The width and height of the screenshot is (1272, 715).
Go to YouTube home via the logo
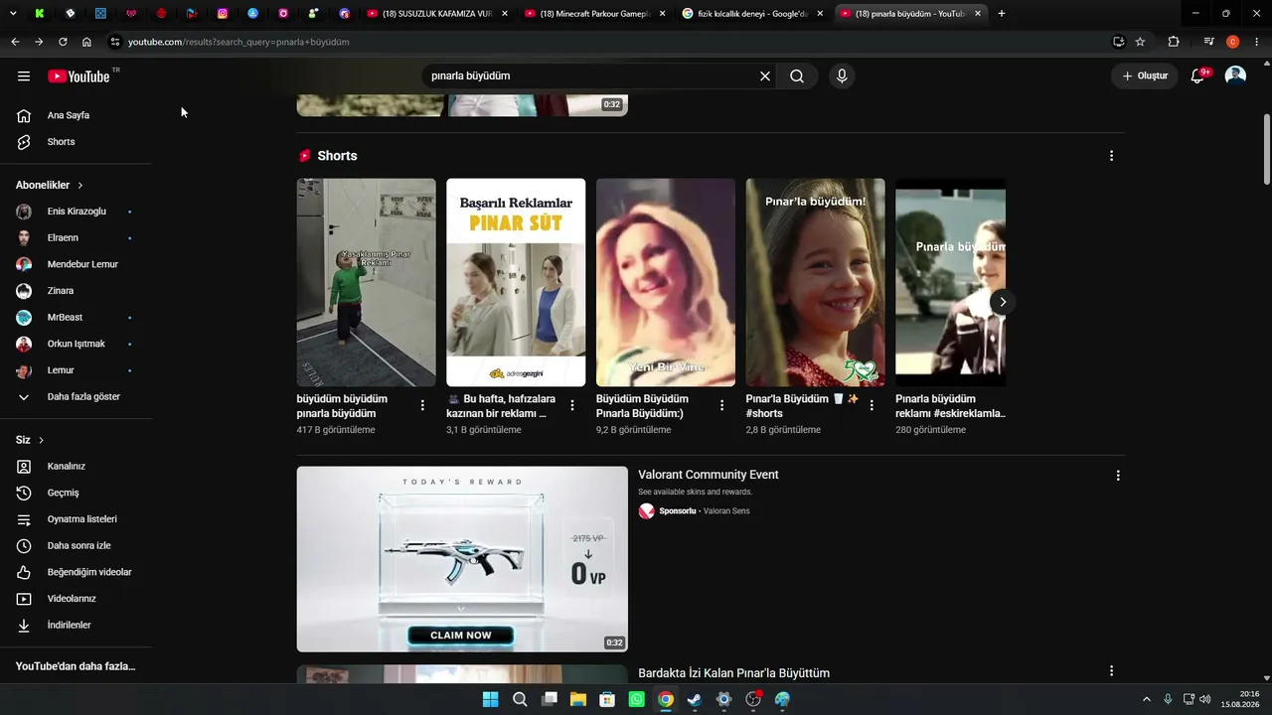[x=79, y=76]
